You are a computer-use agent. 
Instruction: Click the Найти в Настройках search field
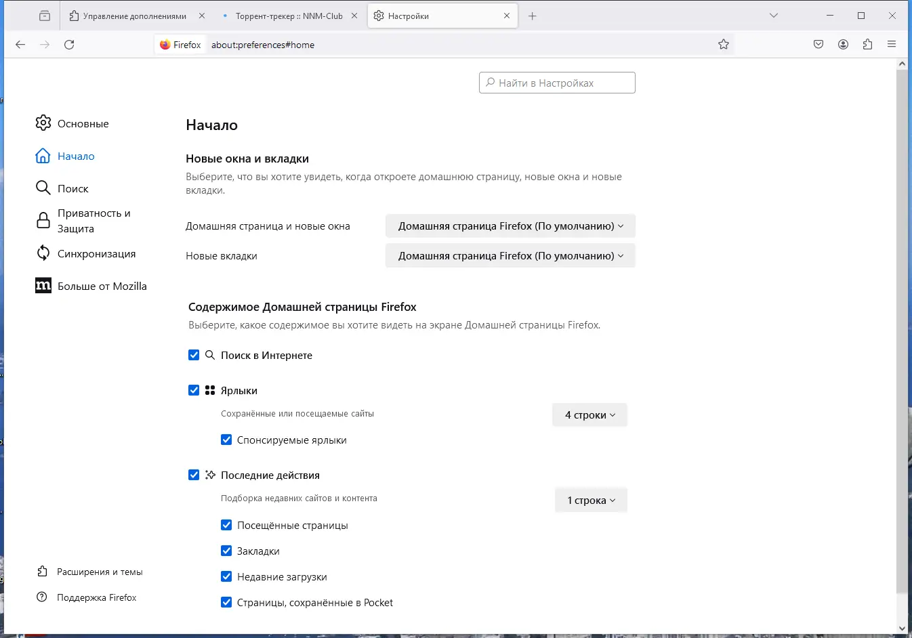pos(557,83)
